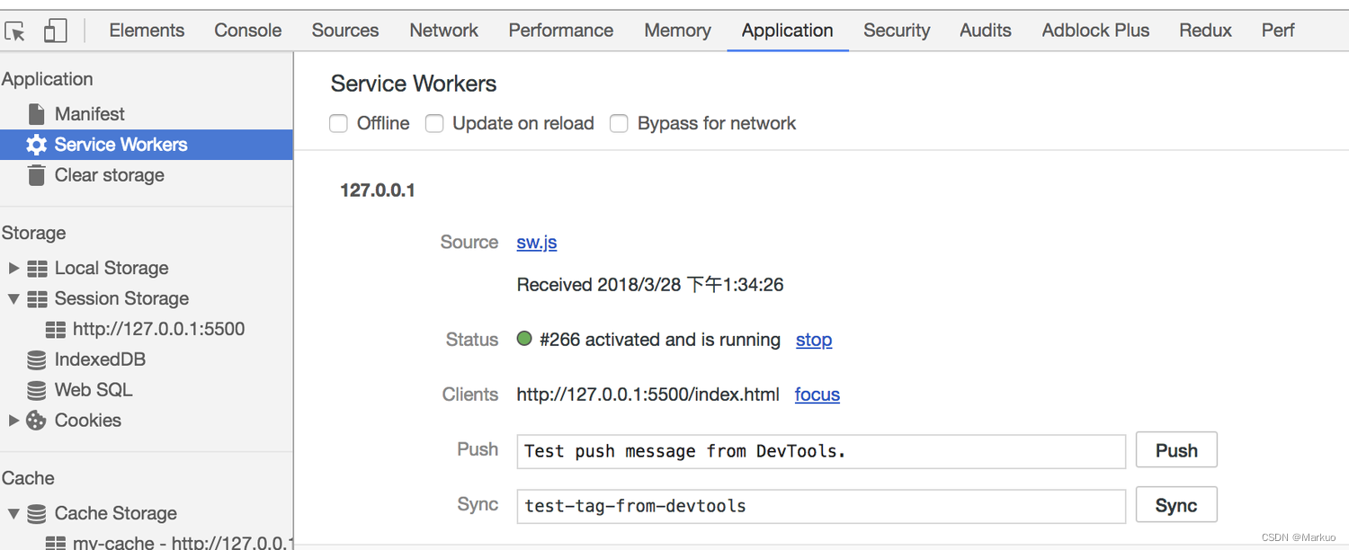Toggle the device toolbar icon
This screenshot has height=550, width=1349.
(56, 31)
